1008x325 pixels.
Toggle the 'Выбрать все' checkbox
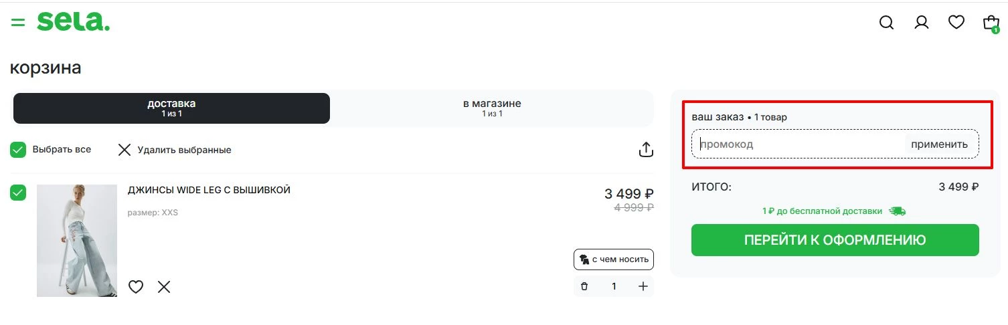click(x=18, y=150)
